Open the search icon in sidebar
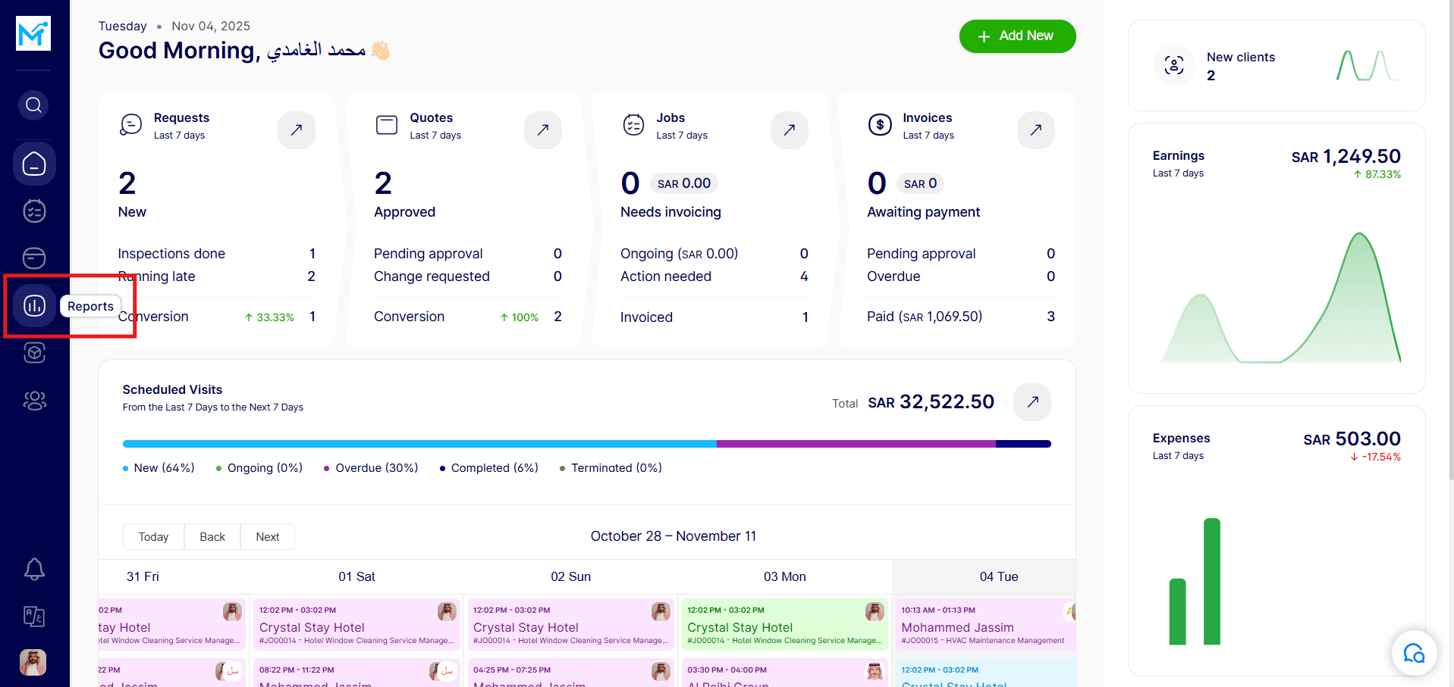 click(33, 105)
